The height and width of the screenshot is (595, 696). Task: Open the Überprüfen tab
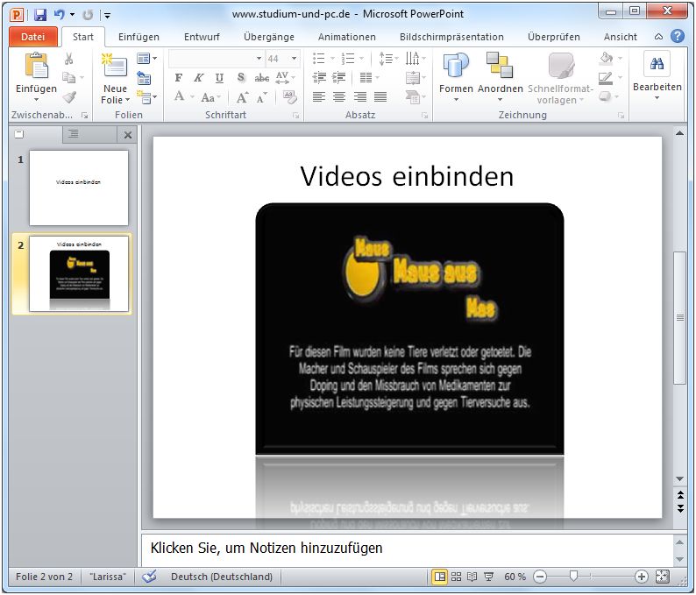[x=553, y=37]
